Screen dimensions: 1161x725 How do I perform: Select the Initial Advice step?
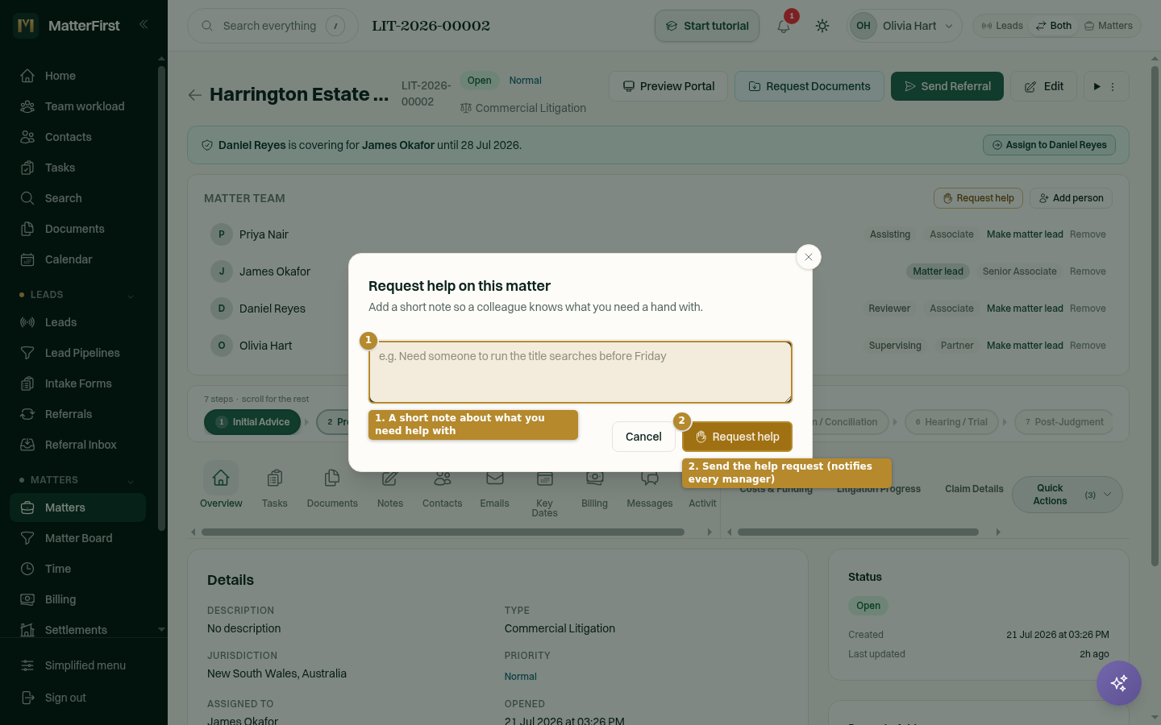[252, 422]
